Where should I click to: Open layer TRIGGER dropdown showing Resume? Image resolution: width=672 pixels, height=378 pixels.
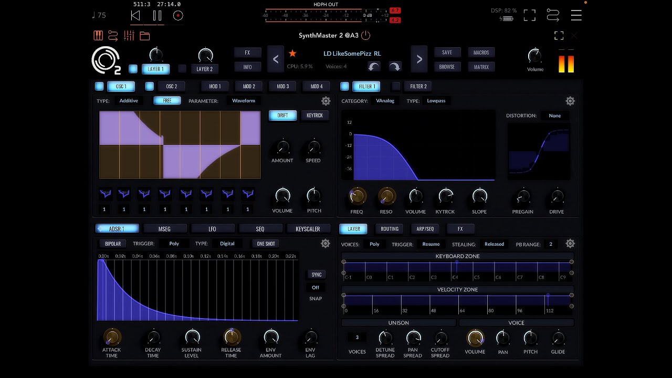click(431, 244)
